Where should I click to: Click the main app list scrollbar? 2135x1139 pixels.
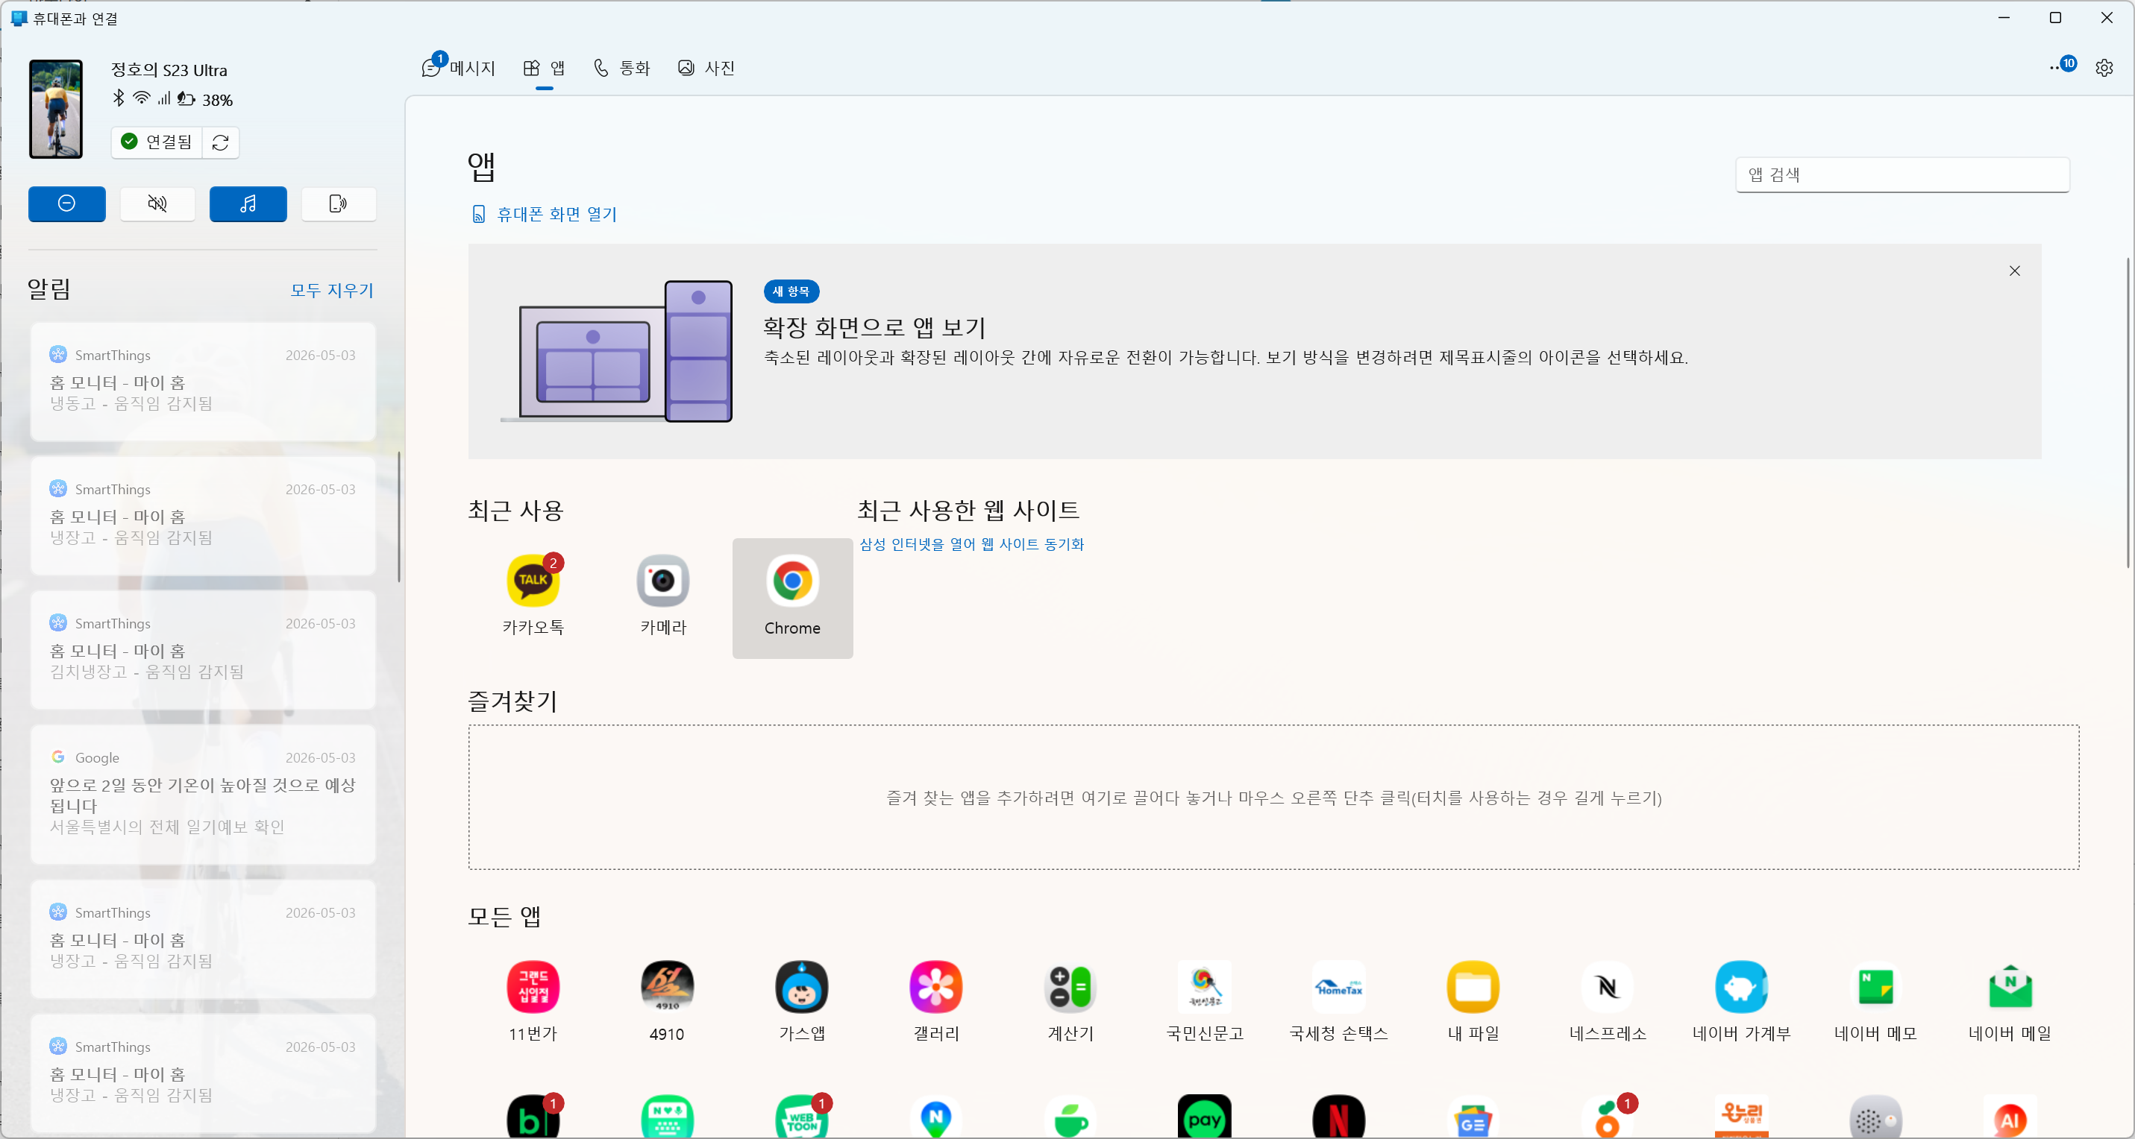pos(2128,412)
